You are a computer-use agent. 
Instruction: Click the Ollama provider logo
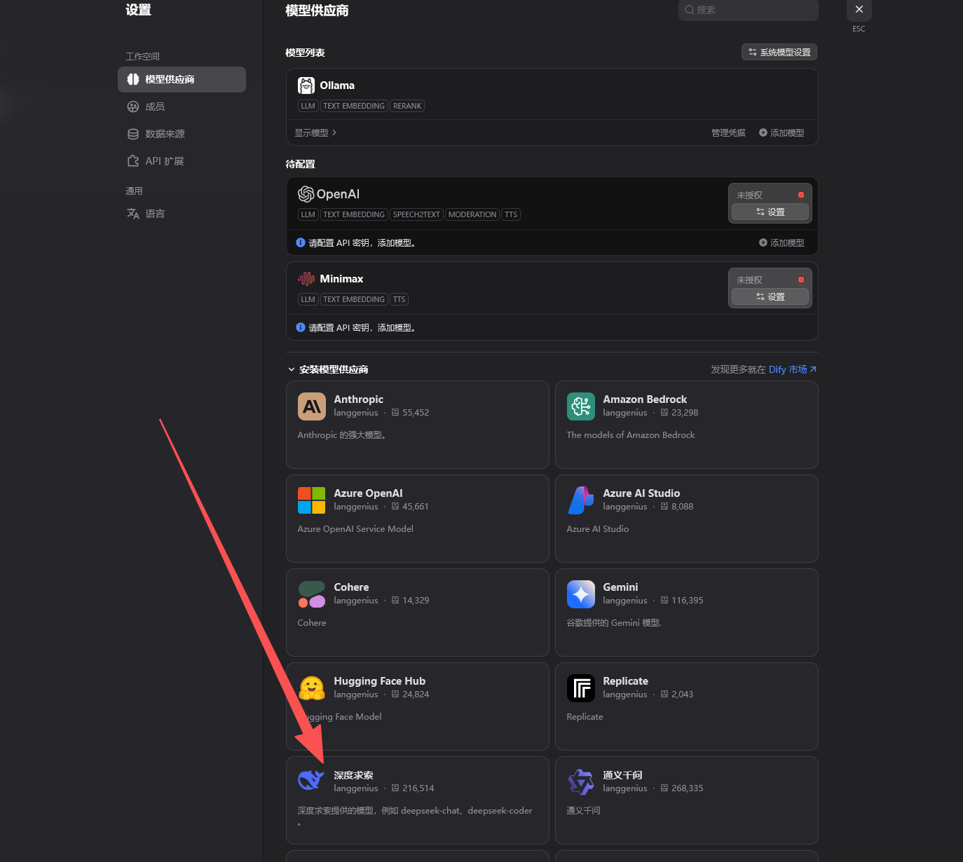(x=306, y=85)
